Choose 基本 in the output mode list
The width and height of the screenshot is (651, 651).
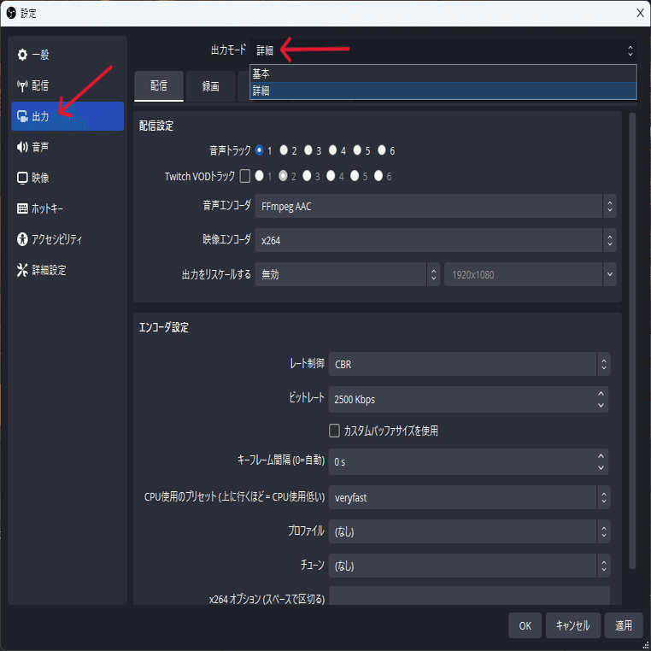[x=443, y=74]
